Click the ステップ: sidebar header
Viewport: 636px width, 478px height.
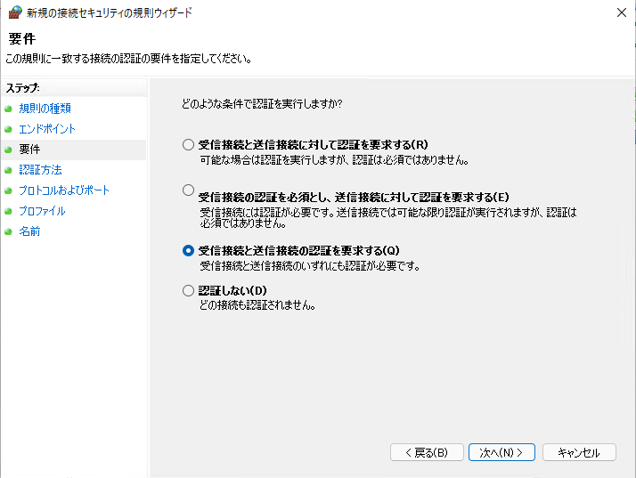tap(23, 88)
